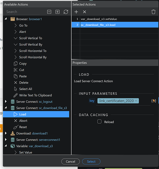159x169 pixels.
Task: Click the expand all icon beside Search
Action: (58, 12)
